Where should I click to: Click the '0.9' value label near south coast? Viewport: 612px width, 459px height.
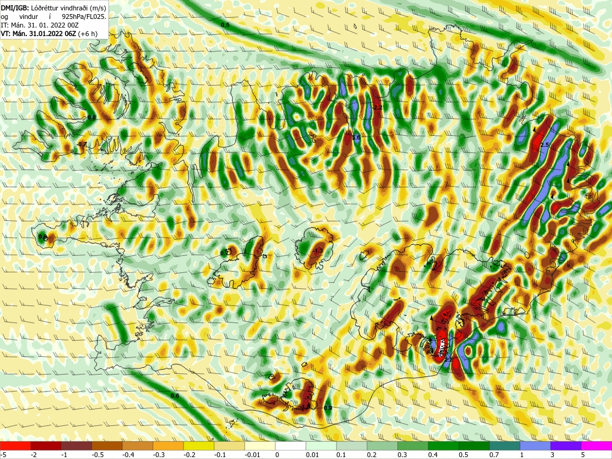328,408
